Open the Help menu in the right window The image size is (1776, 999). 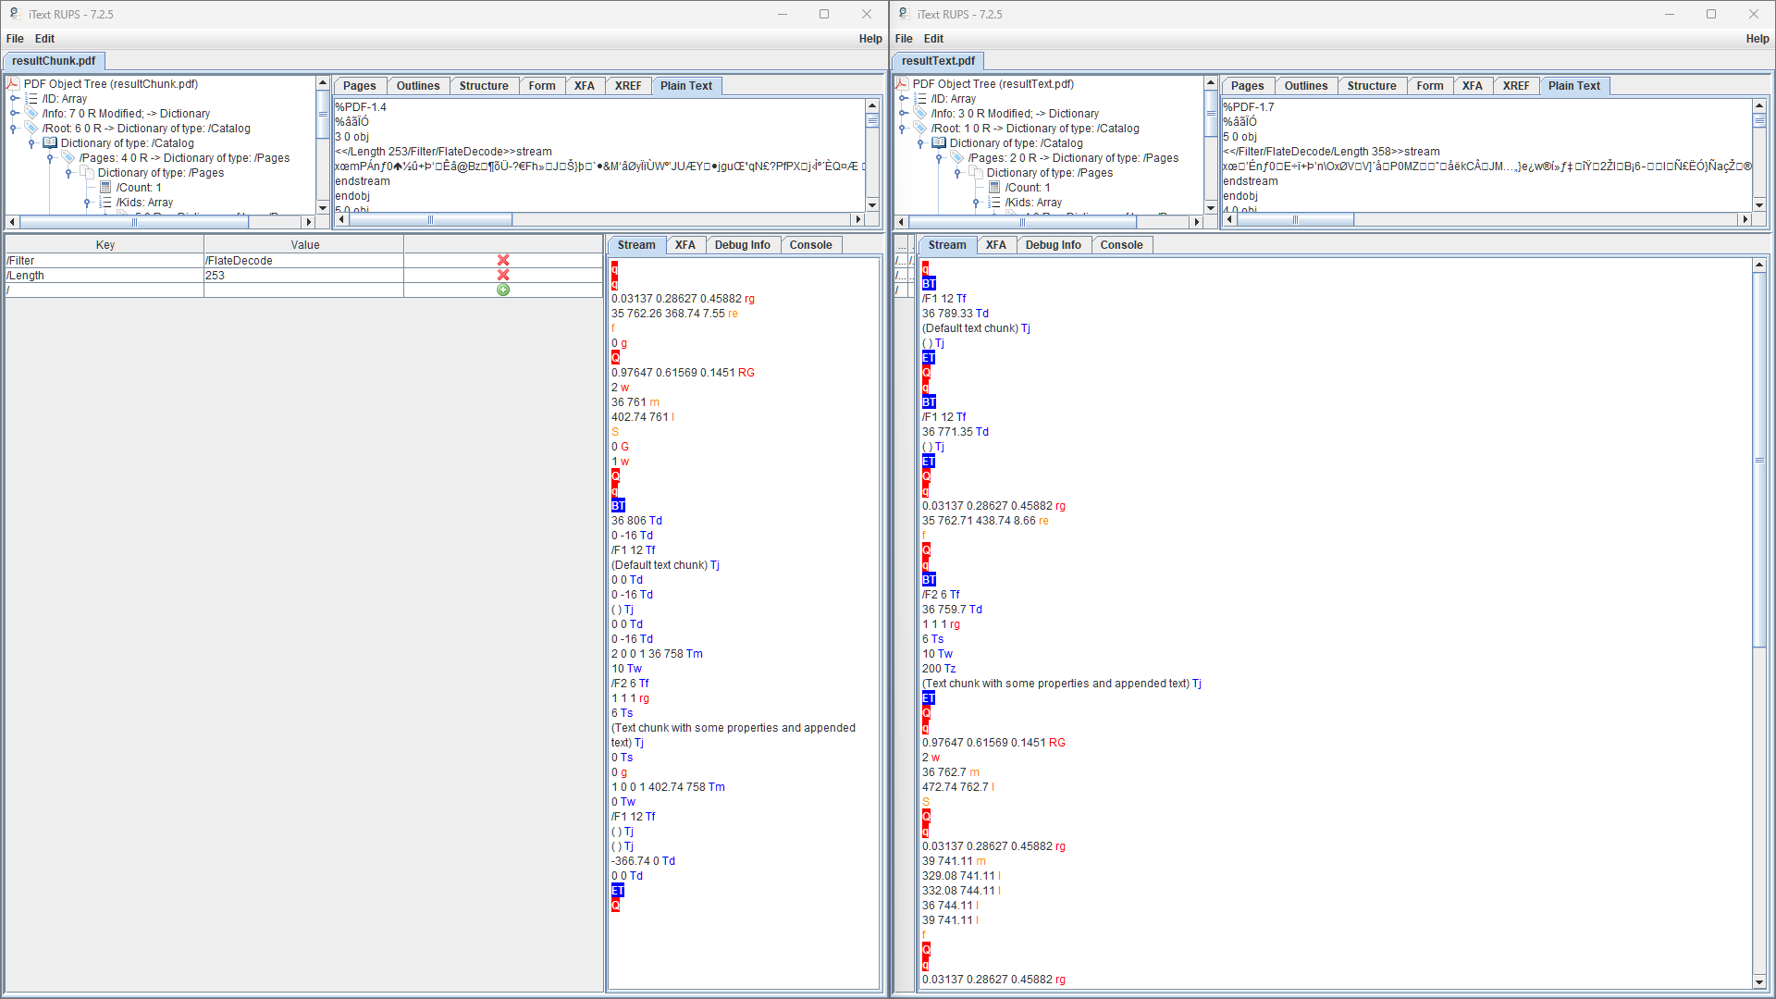point(1757,39)
